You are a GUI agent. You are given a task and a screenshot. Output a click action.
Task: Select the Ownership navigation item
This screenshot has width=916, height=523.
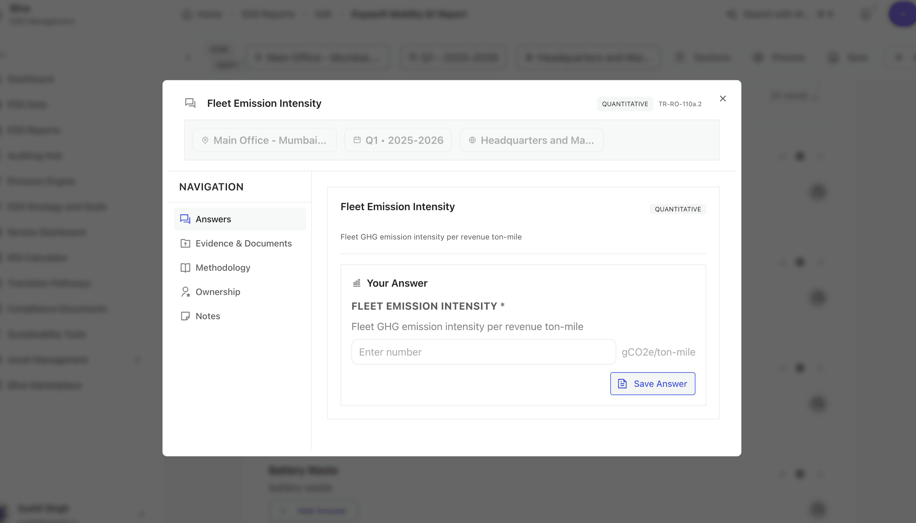coord(218,292)
